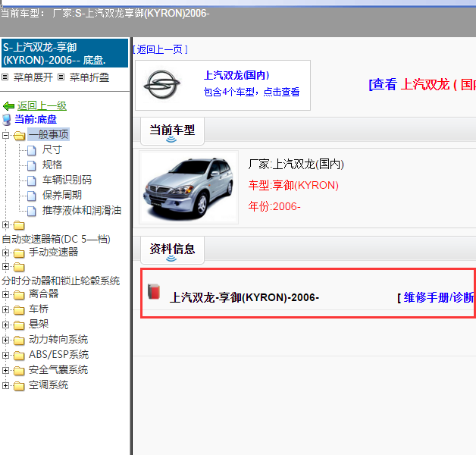Viewport: 476px width, 455px height.
Task: Select the 一般事项 tree label
Action: (x=49, y=134)
